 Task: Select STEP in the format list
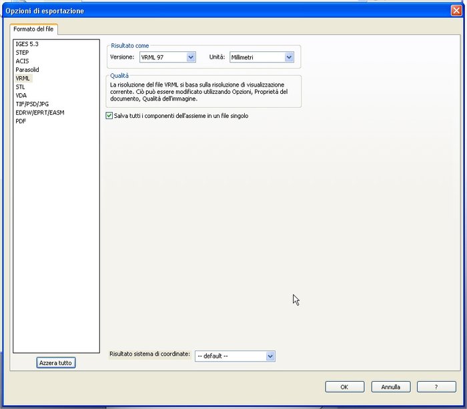click(22, 53)
